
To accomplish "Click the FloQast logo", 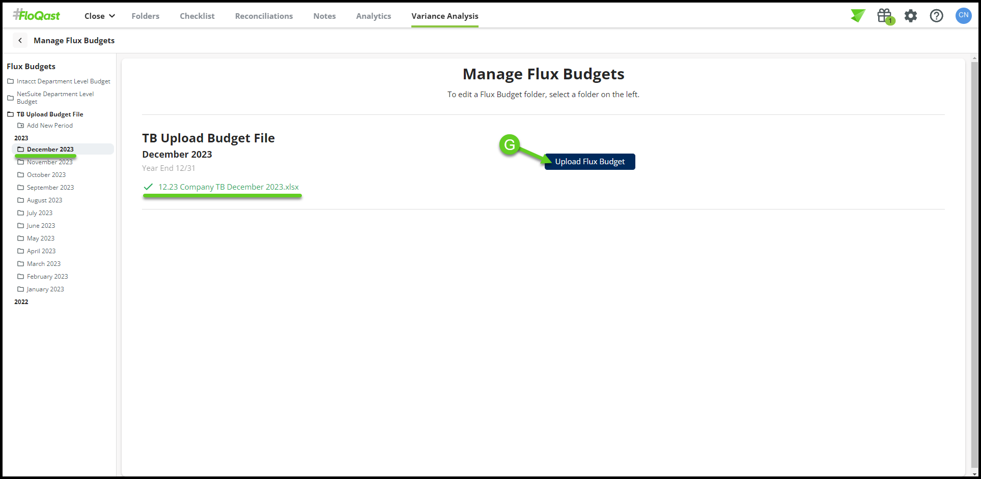I will pos(37,15).
